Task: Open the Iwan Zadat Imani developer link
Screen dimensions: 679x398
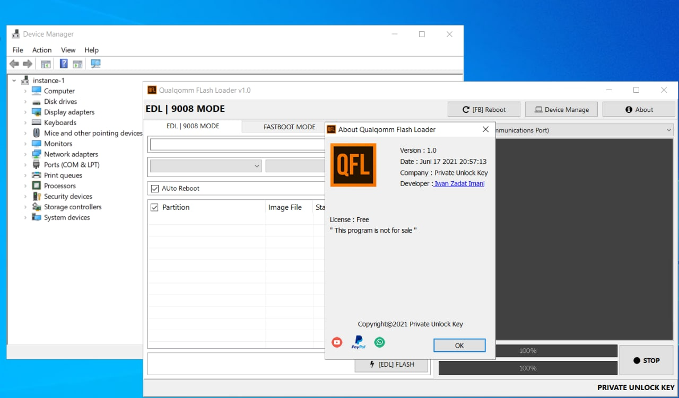Action: click(459, 184)
